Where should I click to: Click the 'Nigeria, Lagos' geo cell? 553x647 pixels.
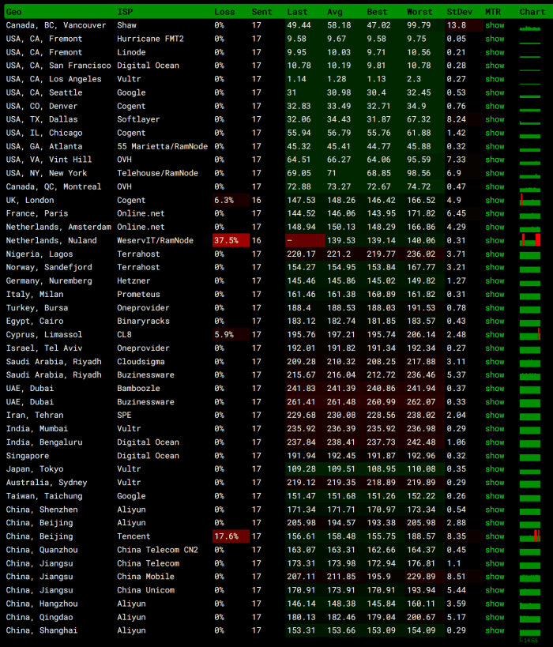click(39, 254)
